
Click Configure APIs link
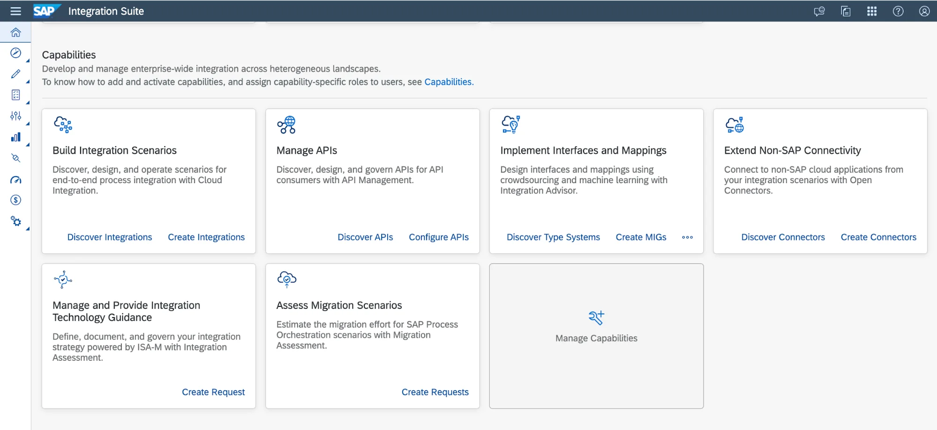click(439, 237)
